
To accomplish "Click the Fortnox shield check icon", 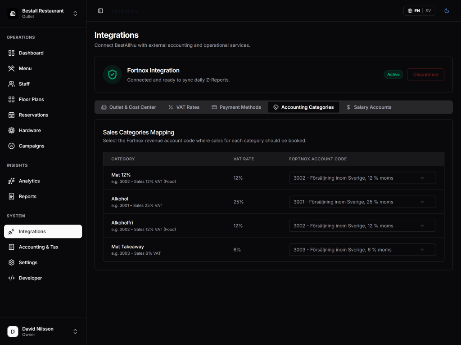I will coord(112,75).
